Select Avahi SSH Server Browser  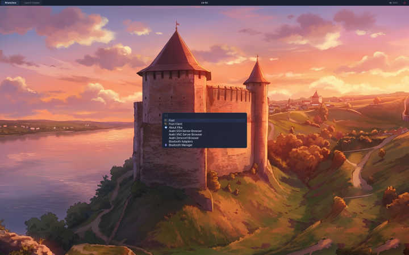[x=204, y=131]
